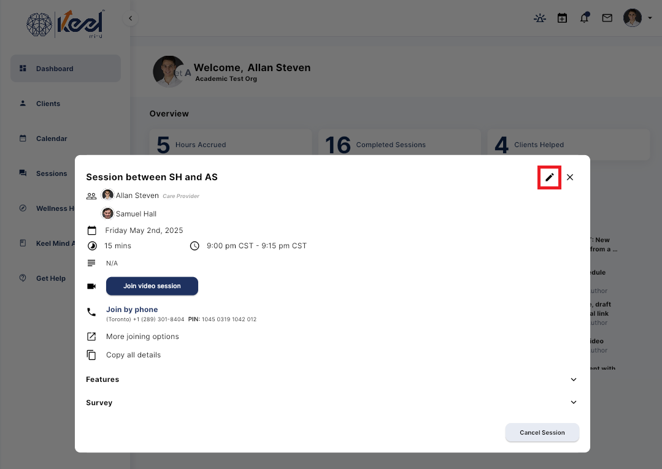Navigate to Sessions in the sidebar

click(x=50, y=173)
